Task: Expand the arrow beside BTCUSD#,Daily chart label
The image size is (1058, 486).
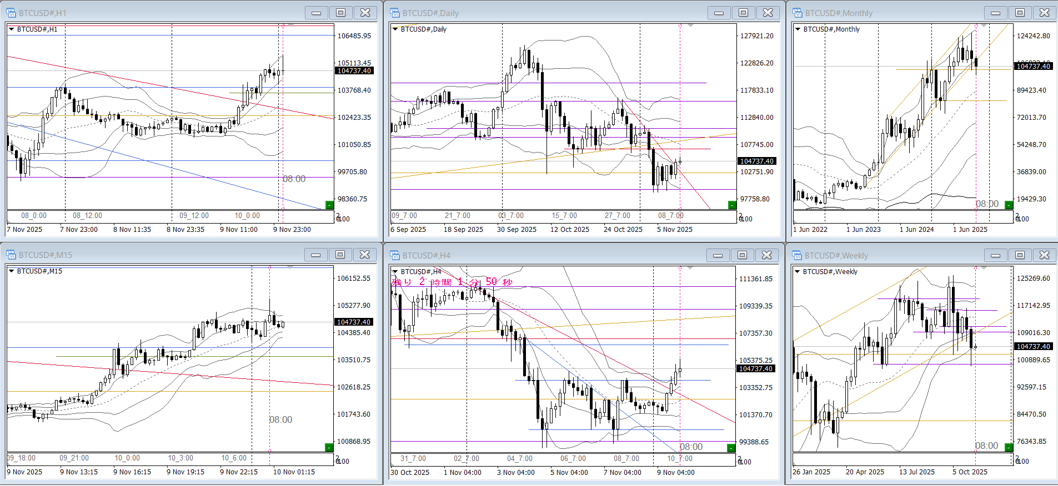Action: tap(395, 29)
